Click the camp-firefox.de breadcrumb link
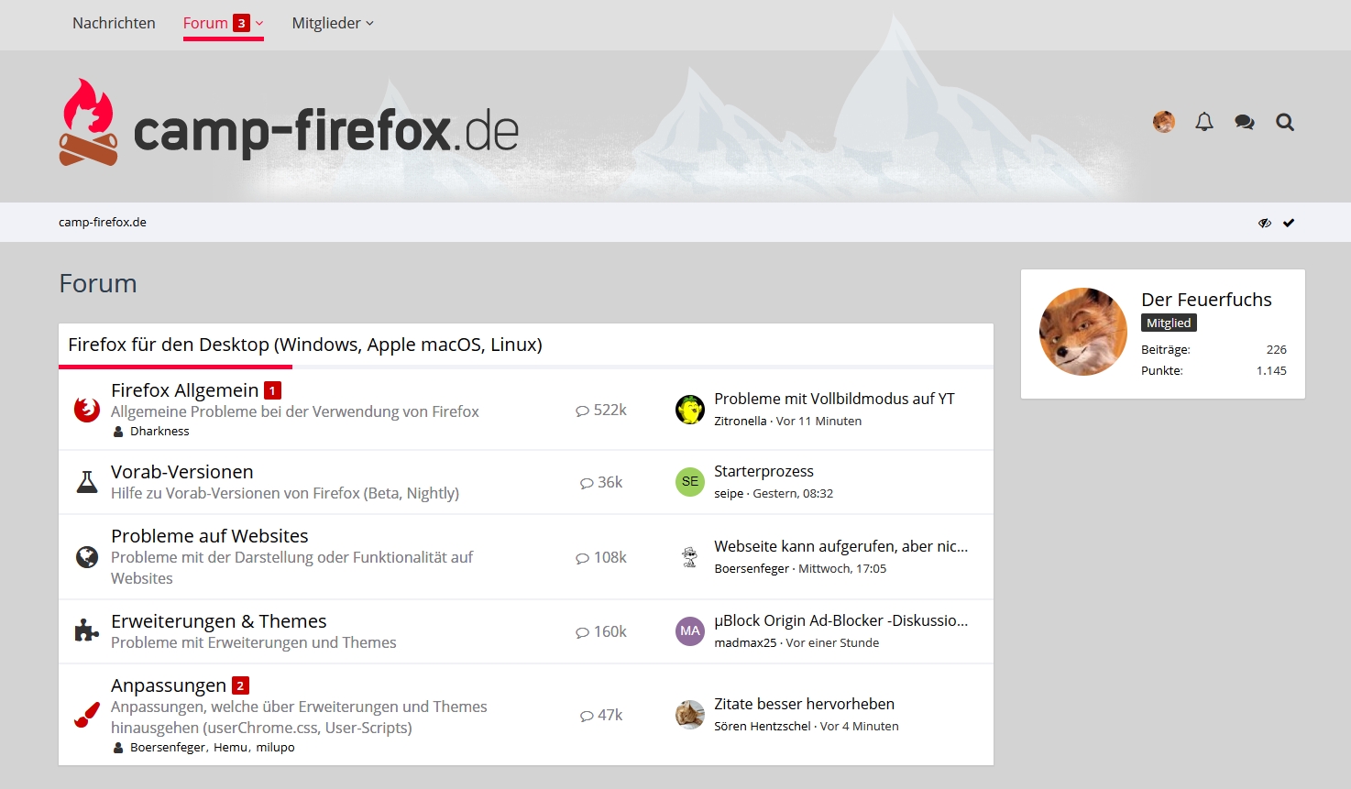Viewport: 1351px width, 789px height. click(103, 222)
